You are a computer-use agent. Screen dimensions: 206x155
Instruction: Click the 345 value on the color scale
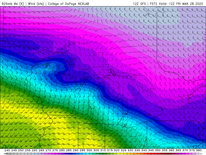pyautogui.click(x=151, y=150)
